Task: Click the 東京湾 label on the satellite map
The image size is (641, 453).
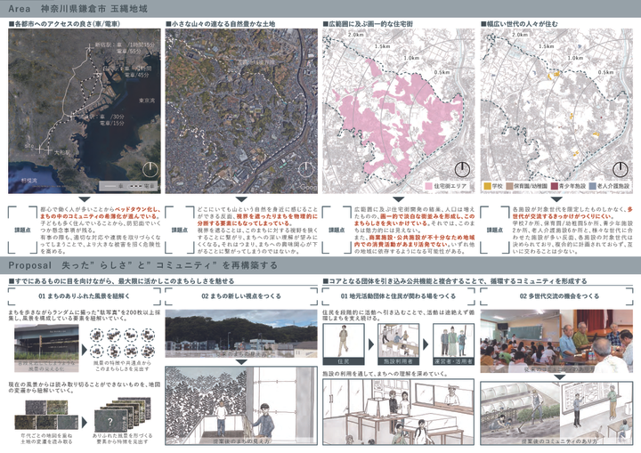Action: 146,101
